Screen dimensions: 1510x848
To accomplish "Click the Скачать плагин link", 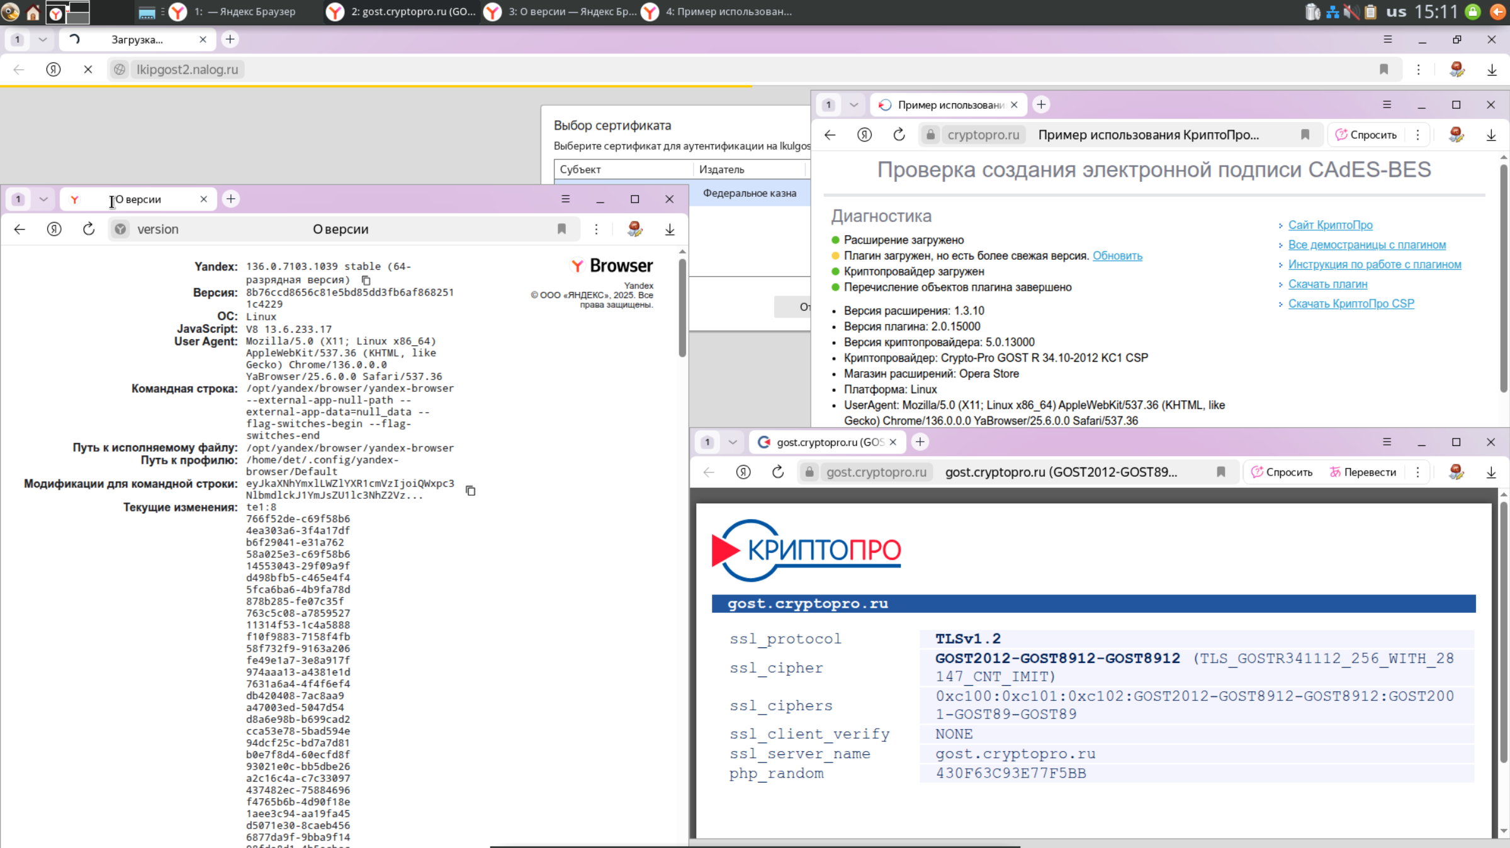I will (x=1327, y=284).
